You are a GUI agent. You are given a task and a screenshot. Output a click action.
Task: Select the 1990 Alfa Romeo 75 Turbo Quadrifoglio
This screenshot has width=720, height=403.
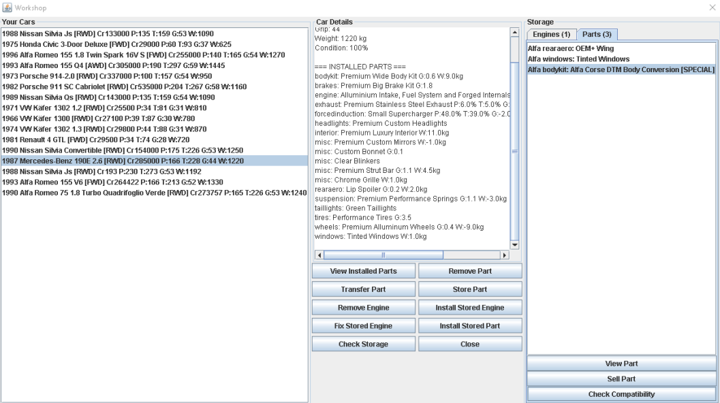(x=154, y=193)
